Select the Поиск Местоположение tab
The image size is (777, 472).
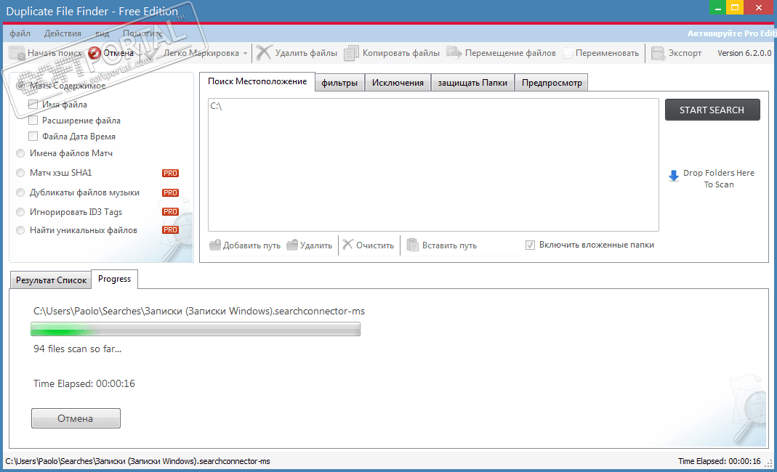click(257, 81)
